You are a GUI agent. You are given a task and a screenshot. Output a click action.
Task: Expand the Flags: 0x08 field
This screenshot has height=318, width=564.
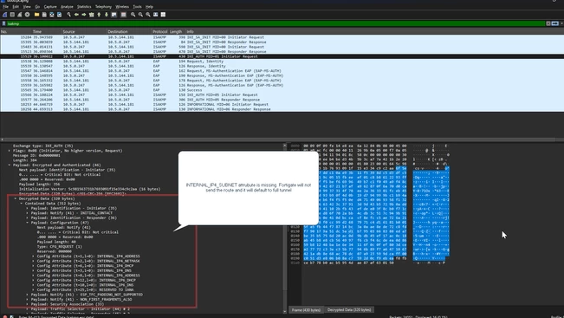pyautogui.click(x=10, y=151)
